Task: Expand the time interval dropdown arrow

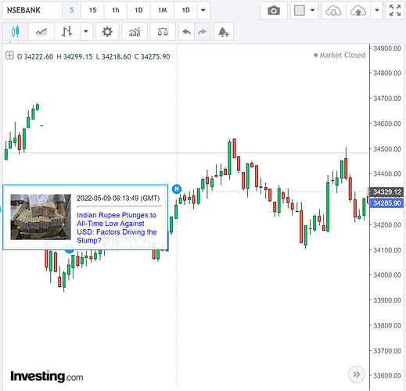Action: point(203,10)
